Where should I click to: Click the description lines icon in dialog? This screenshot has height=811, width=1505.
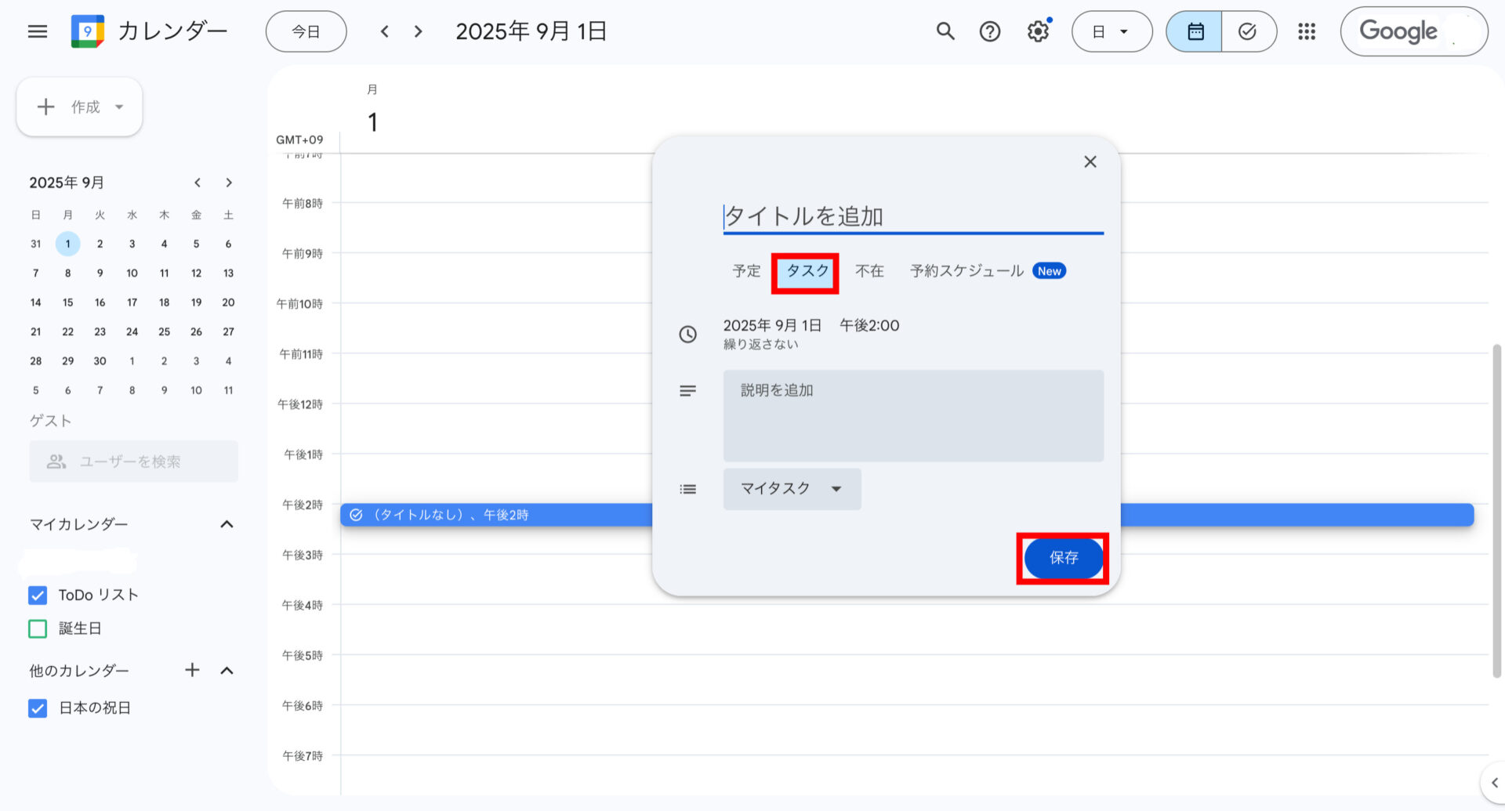[x=687, y=390]
